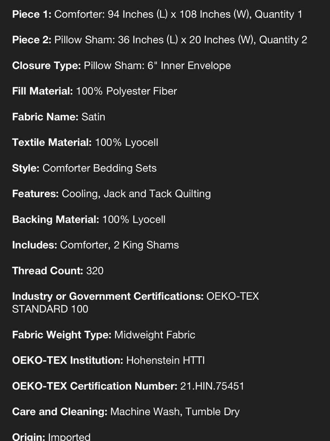Viewport: 330px width, 441px height.
Task: Select the Hohenstein HTTI institution text
Action: (165, 360)
